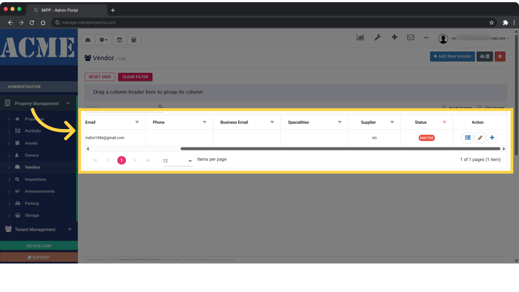Open the Status column filter icon
This screenshot has height=292, width=519.
click(445, 122)
